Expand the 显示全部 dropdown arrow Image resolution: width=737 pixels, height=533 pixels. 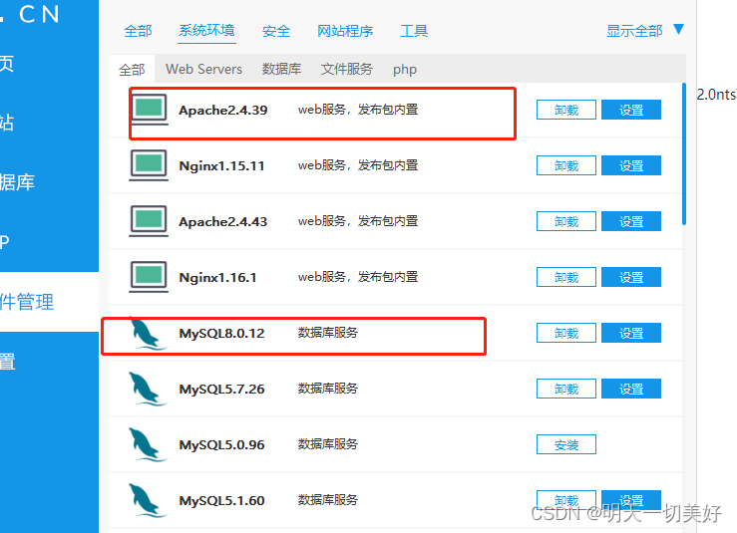point(678,30)
